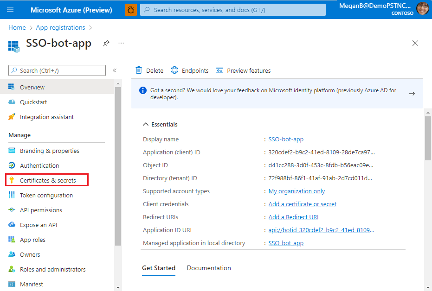Click the search magnifier in top bar
Screen dimensions: 432x291
click(147, 10)
